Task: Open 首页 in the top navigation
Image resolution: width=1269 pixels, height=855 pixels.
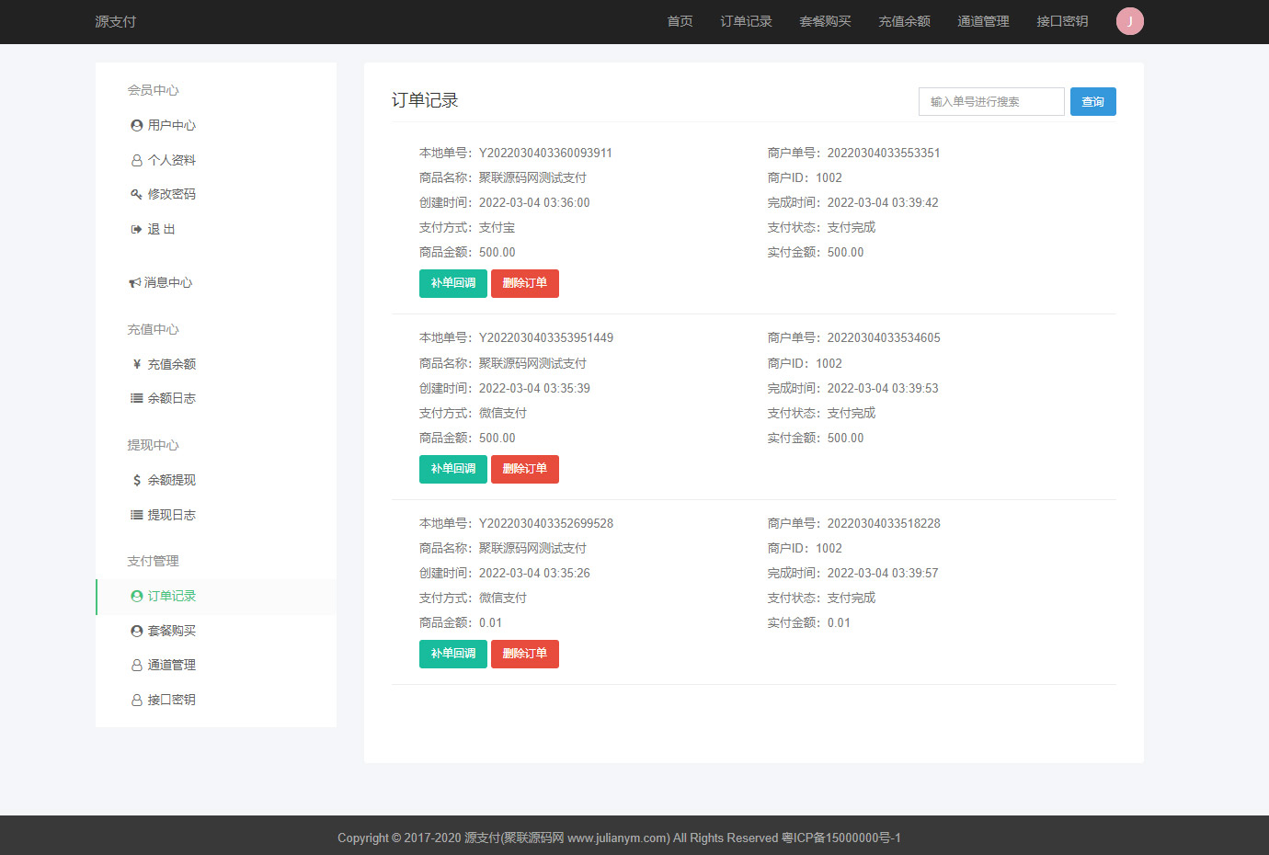Action: pyautogui.click(x=680, y=21)
